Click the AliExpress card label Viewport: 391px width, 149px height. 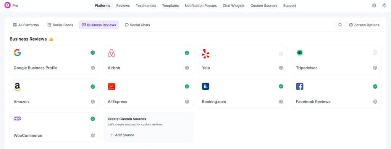tap(118, 102)
